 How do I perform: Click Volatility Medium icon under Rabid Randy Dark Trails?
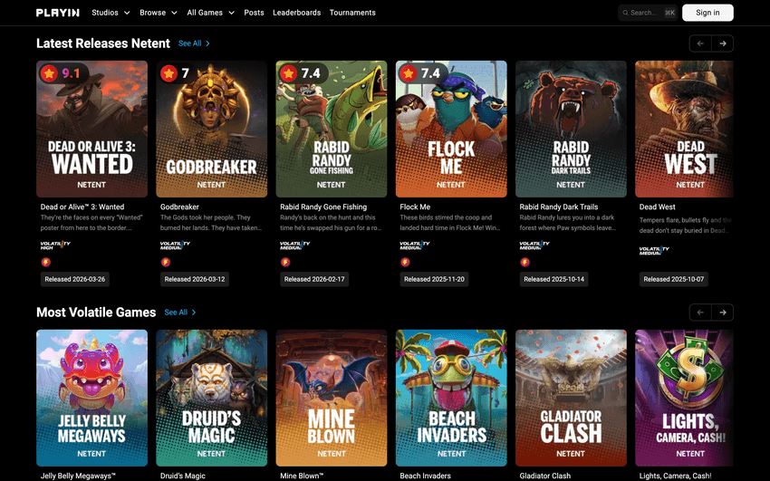tap(534, 245)
